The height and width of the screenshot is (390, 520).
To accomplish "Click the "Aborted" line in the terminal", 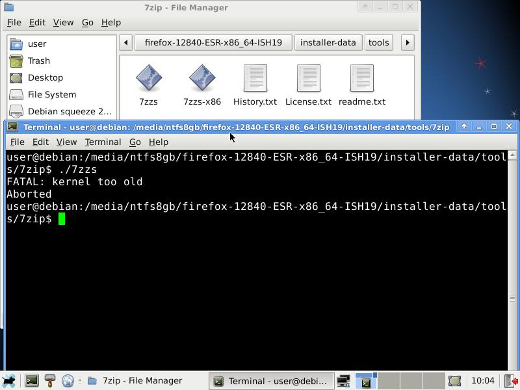I will point(29,194).
